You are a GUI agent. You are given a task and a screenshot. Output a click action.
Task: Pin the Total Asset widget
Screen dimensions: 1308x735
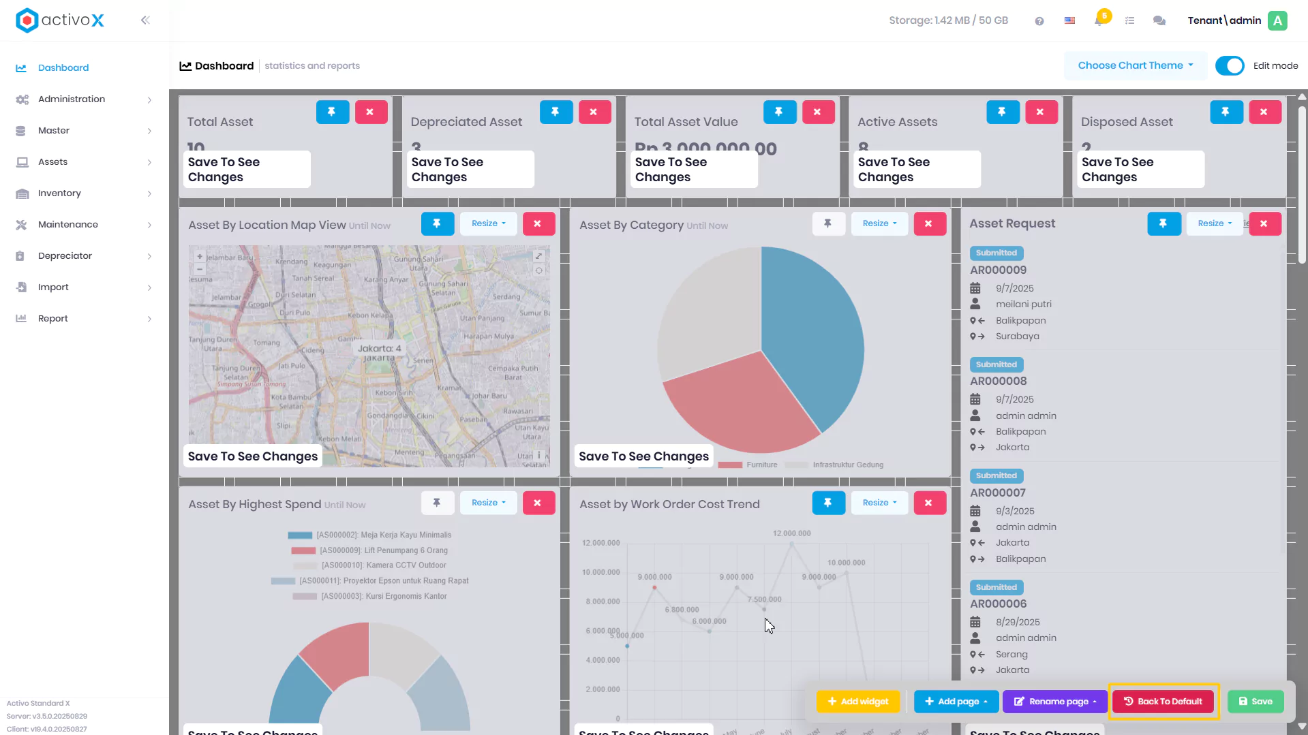click(x=332, y=112)
